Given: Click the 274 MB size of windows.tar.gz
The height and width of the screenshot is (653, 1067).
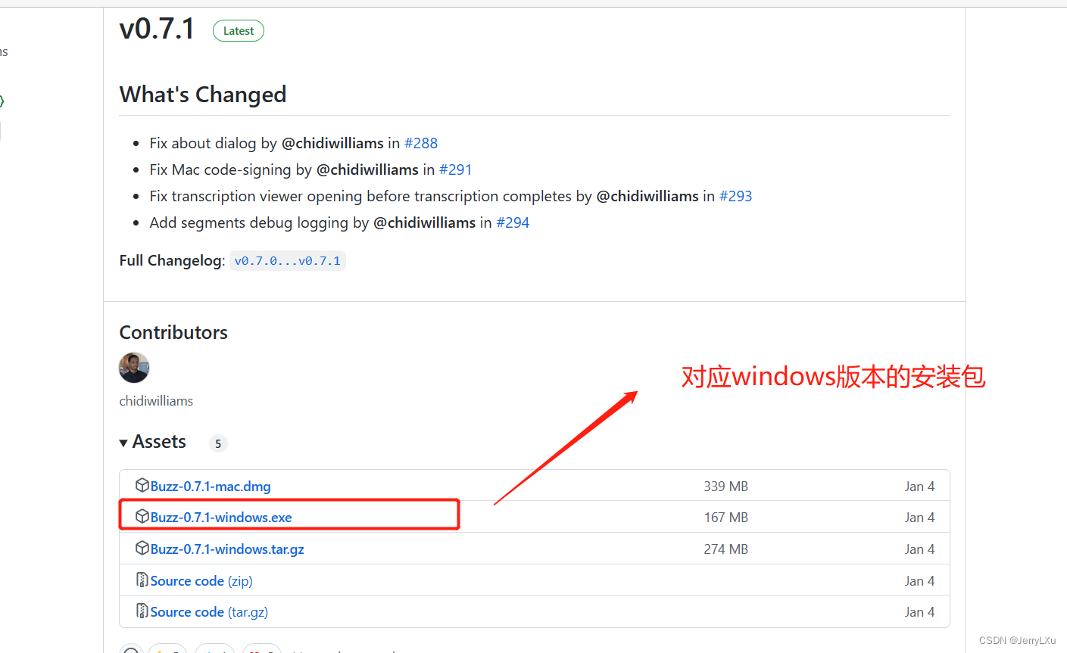Looking at the screenshot, I should tap(725, 549).
